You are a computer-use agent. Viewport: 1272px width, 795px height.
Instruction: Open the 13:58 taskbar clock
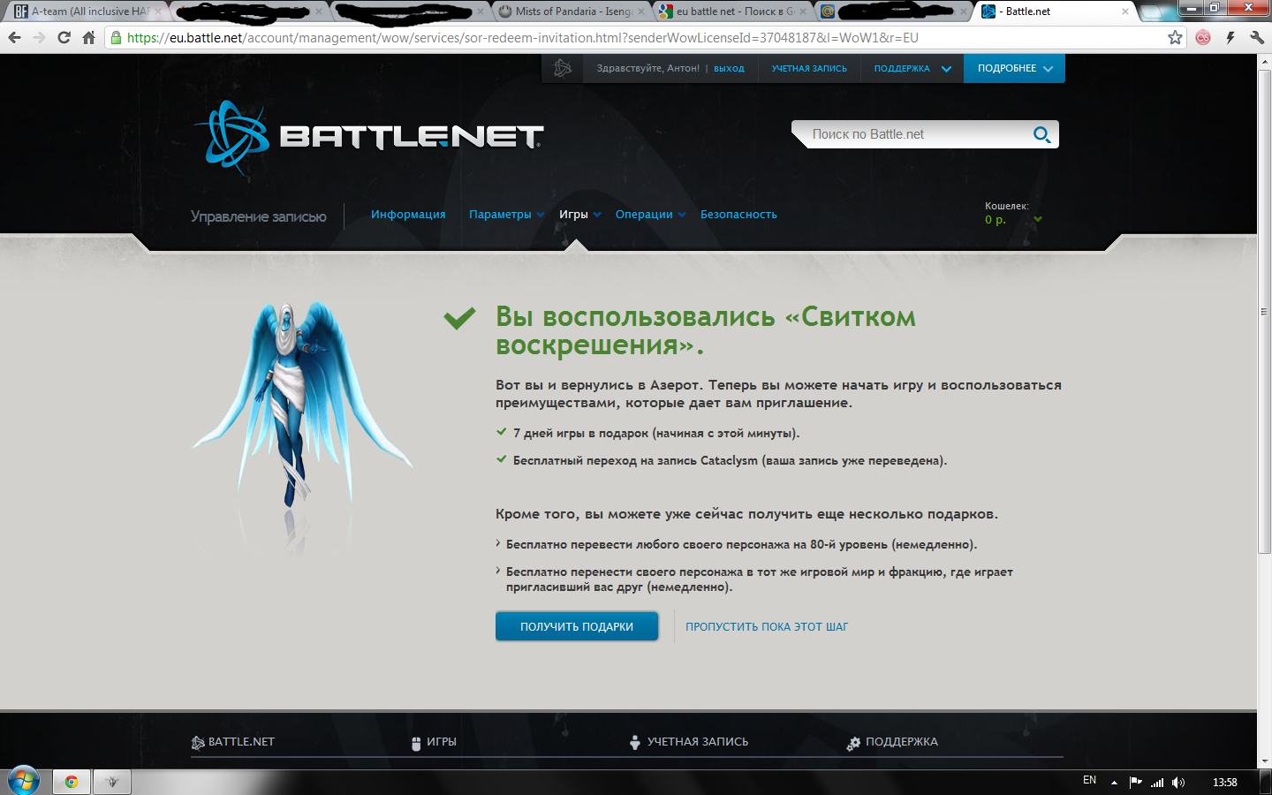[1225, 782]
